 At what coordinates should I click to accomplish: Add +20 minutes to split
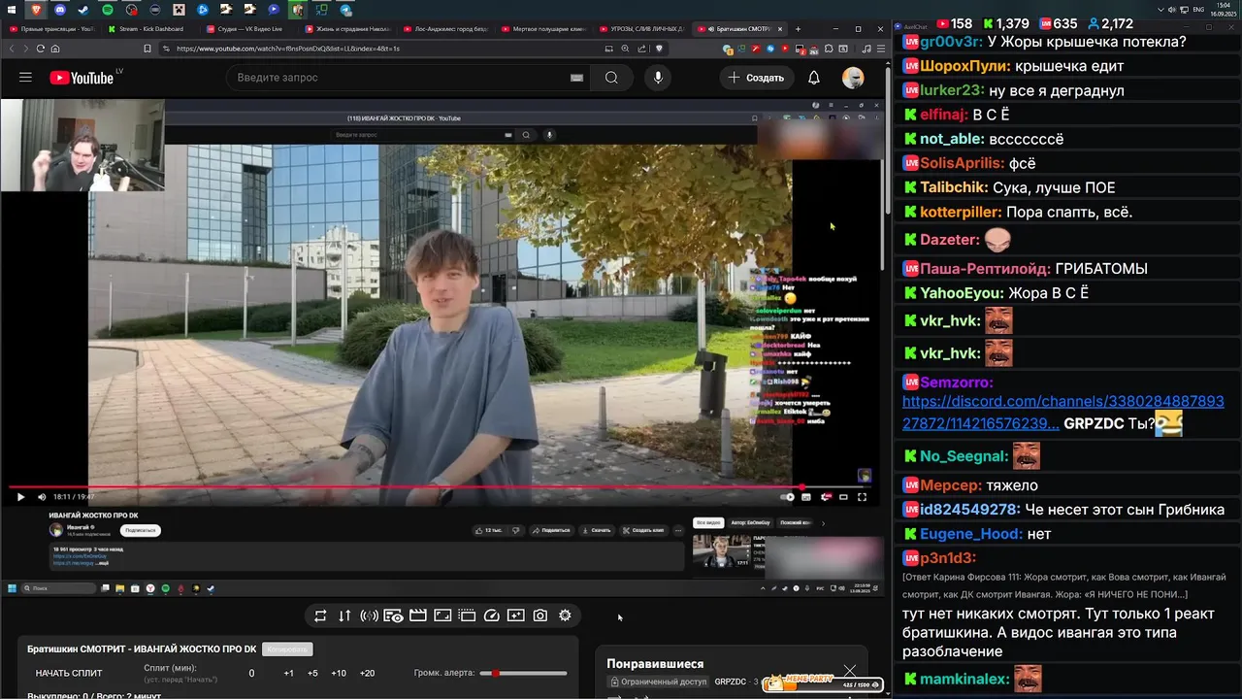[x=367, y=673]
